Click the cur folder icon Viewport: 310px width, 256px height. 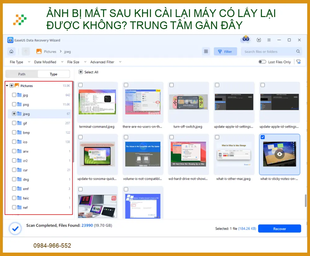[20, 170]
